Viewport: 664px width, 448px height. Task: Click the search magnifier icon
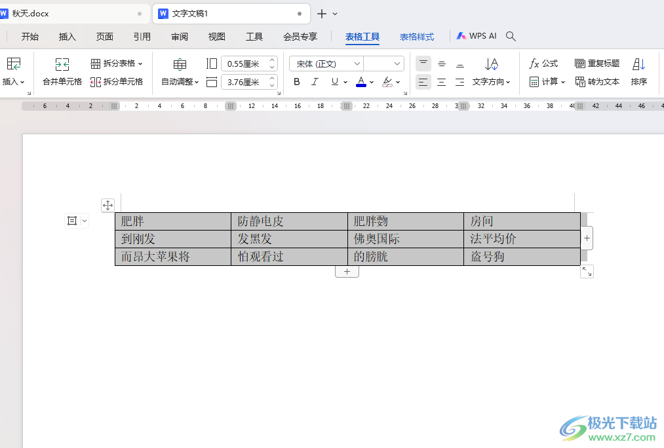pyautogui.click(x=511, y=37)
